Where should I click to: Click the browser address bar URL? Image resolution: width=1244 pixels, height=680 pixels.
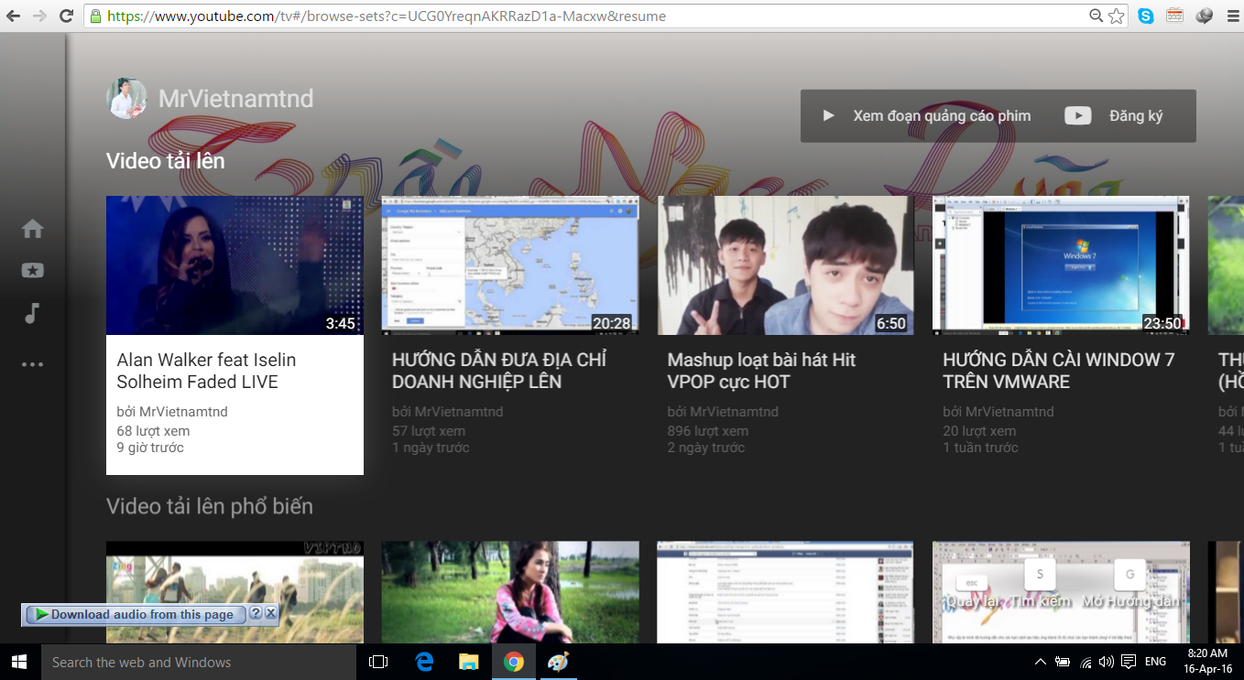(x=387, y=16)
